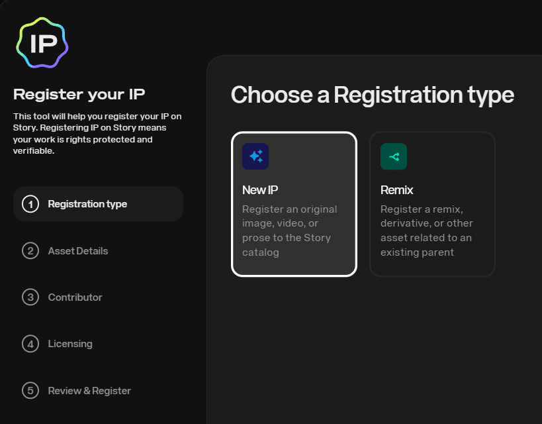Click the blue sparkles New IP icon
Screen dimensions: 542x424
[x=255, y=156]
